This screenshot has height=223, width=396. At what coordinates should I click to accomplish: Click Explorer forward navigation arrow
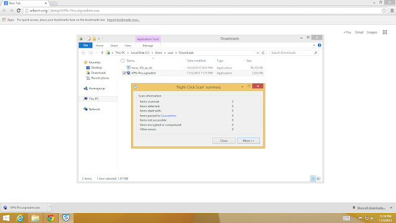[x=90, y=53]
